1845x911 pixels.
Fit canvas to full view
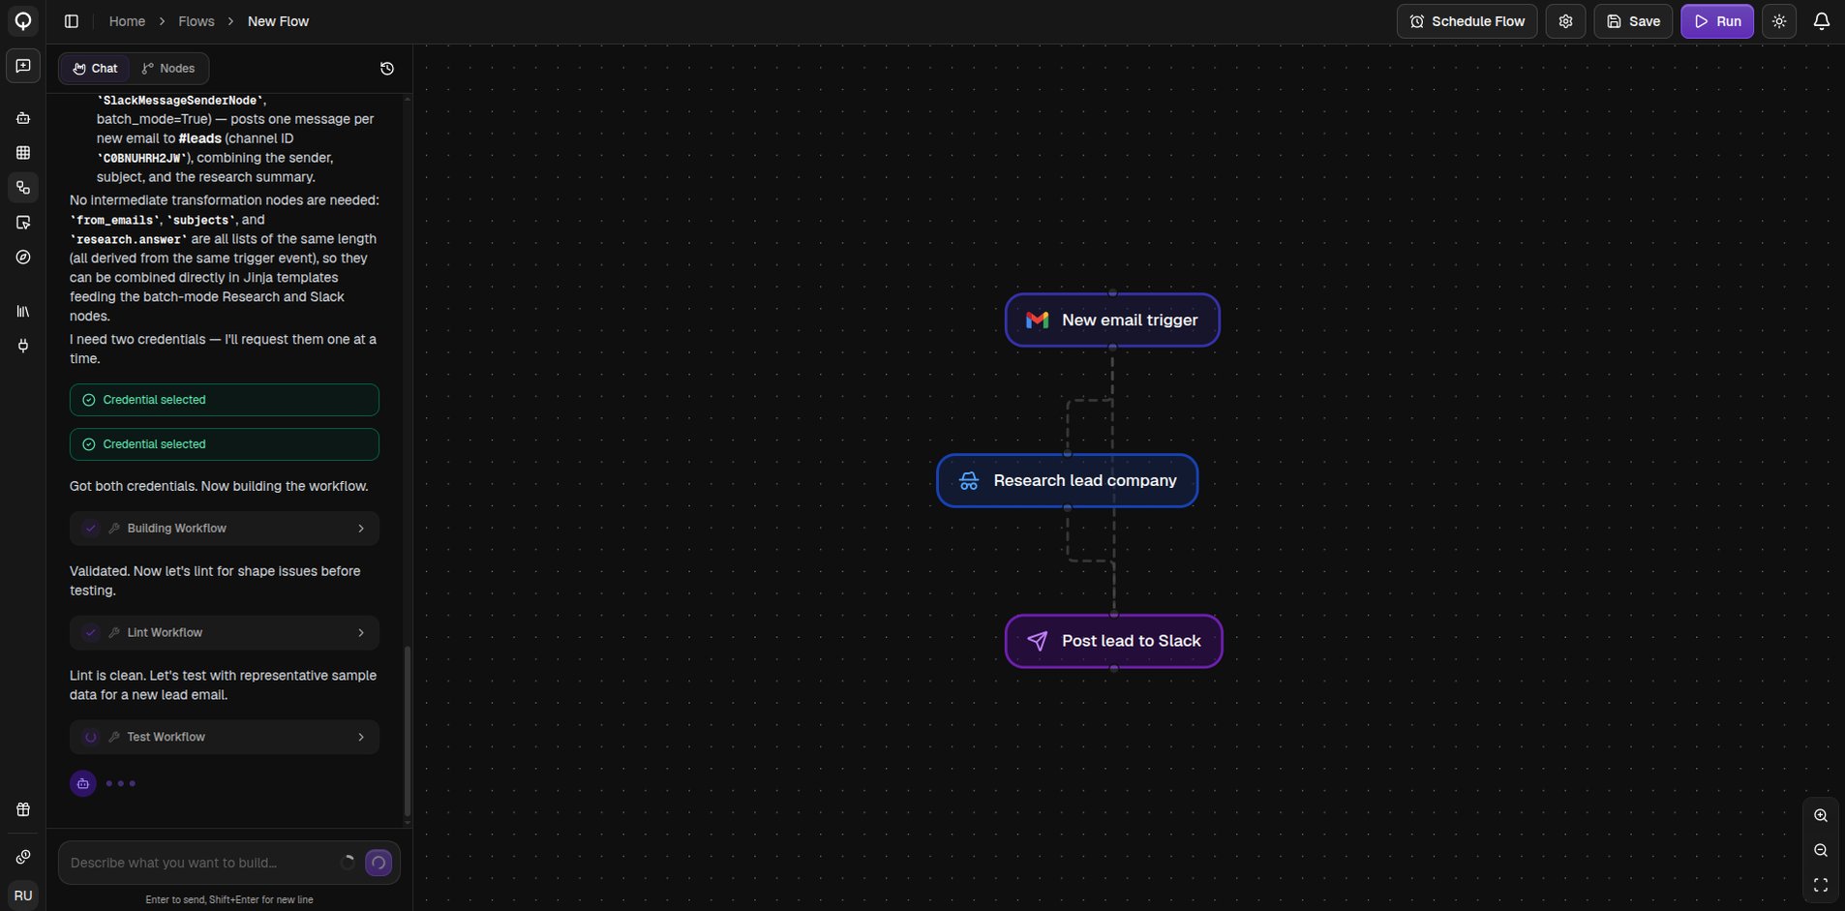(1821, 886)
